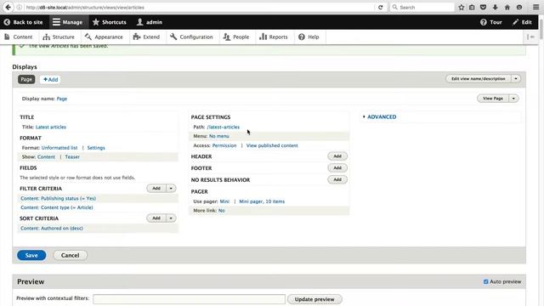Add a filter criteria
The width and height of the screenshot is (544, 306).
click(x=156, y=189)
